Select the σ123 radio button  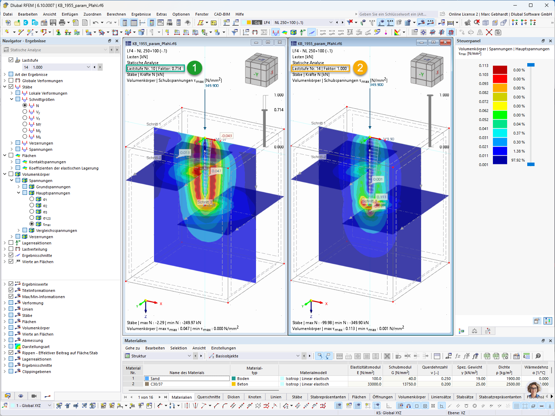(x=32, y=218)
